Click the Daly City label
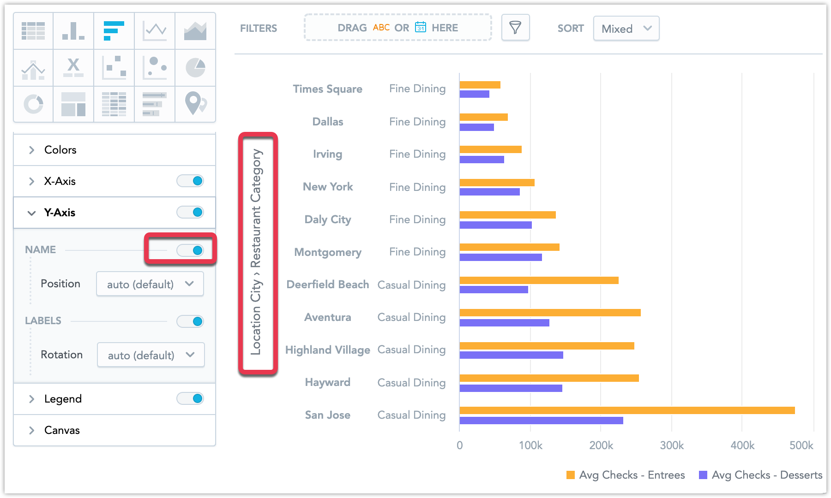Viewport: 831px width, 498px height. (x=328, y=219)
